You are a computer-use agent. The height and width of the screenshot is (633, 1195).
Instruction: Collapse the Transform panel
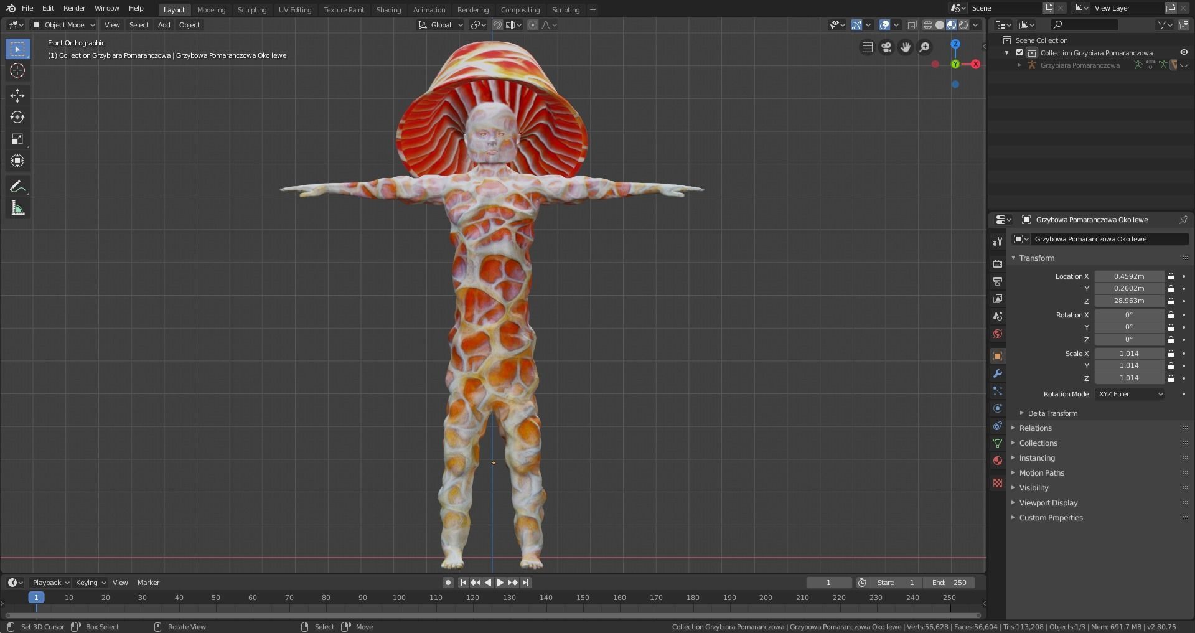point(1036,258)
